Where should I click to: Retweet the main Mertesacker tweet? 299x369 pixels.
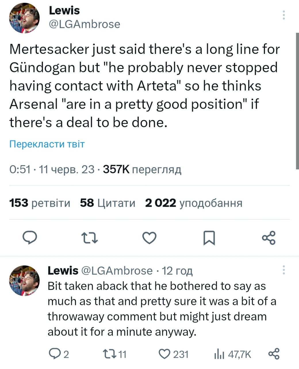tap(89, 238)
